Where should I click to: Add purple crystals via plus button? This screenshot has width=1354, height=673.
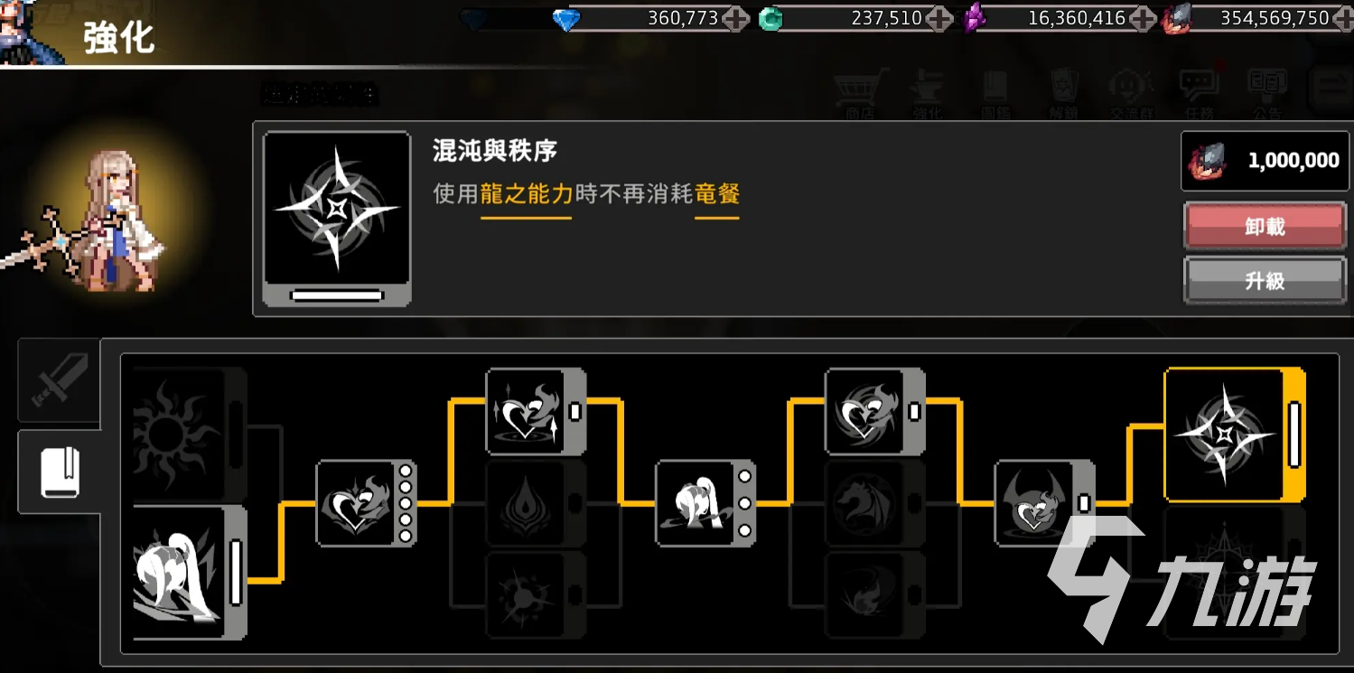click(1143, 18)
